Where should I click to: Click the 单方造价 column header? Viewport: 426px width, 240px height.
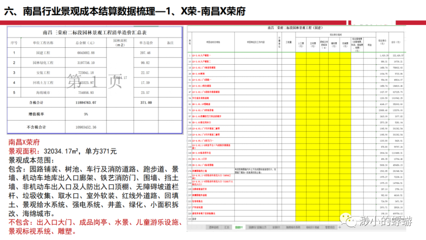[146, 43]
